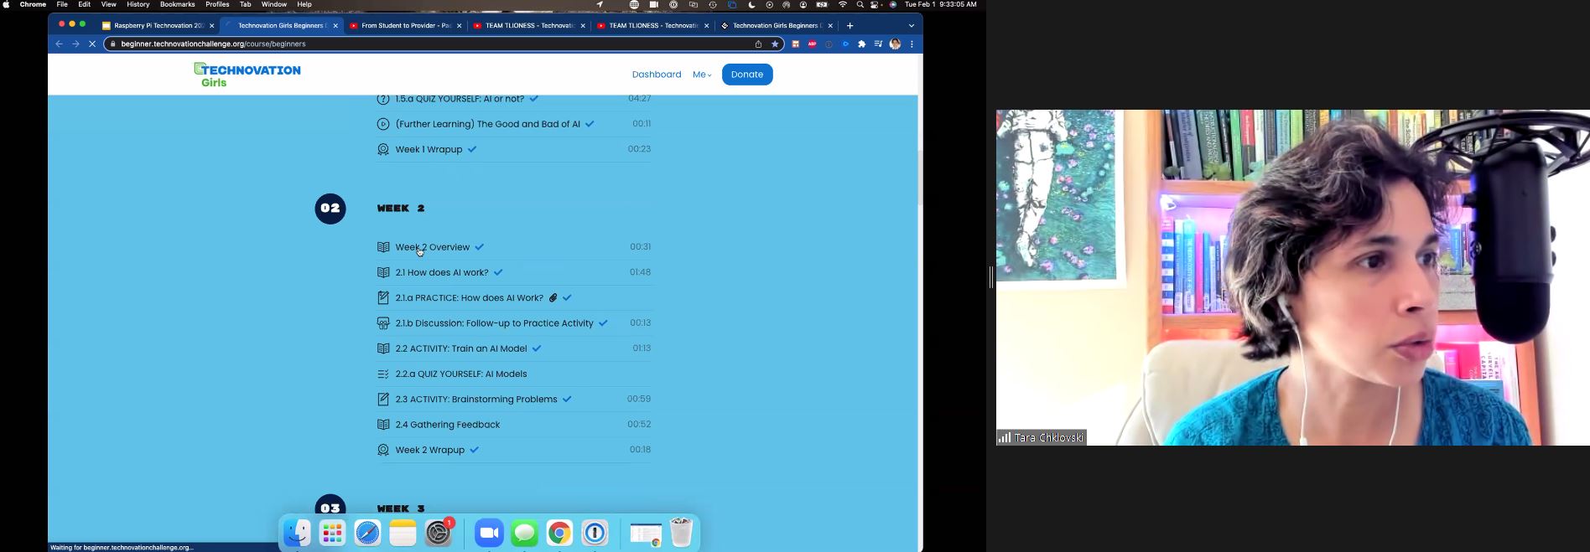Click the checklist icon beside 2.2.a QUIZ YOURSELF
The height and width of the screenshot is (552, 1590).
pyautogui.click(x=383, y=374)
